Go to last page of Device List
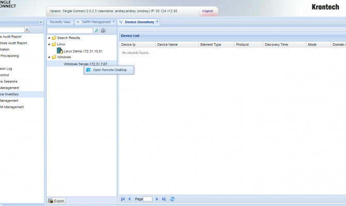346x206 pixels. click(x=164, y=199)
